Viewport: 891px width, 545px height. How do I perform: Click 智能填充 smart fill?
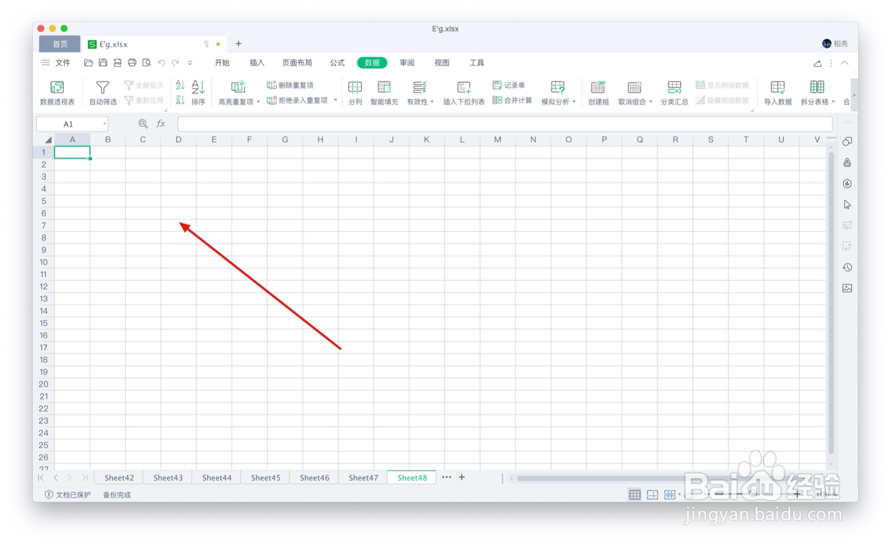point(384,93)
